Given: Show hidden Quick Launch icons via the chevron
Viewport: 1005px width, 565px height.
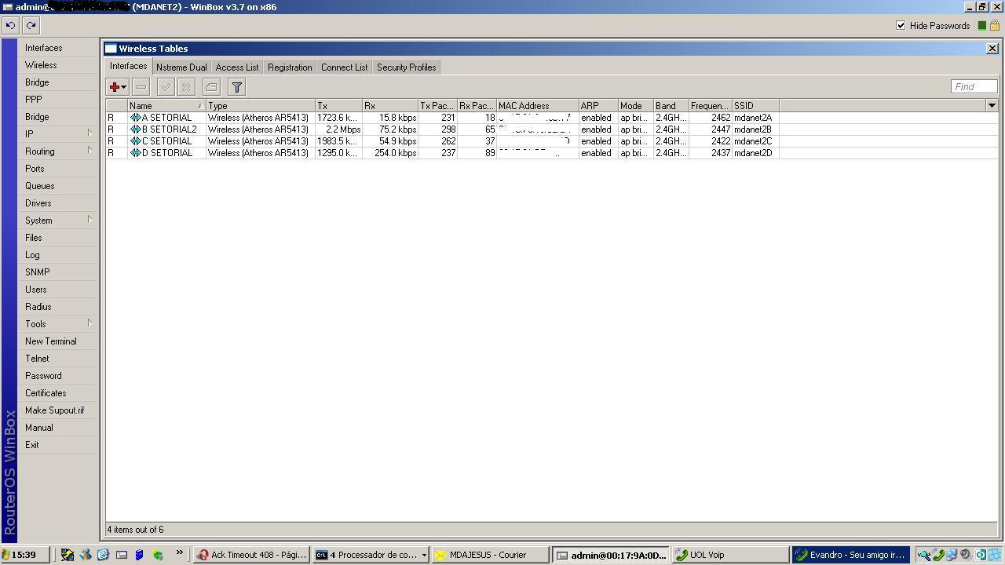Looking at the screenshot, I should click(x=179, y=553).
